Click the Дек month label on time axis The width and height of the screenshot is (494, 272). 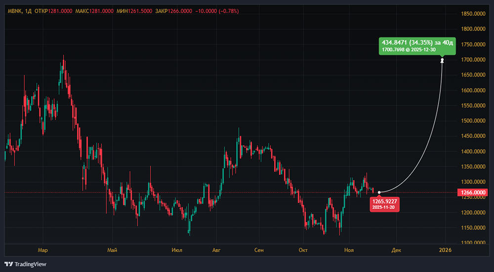click(396, 250)
